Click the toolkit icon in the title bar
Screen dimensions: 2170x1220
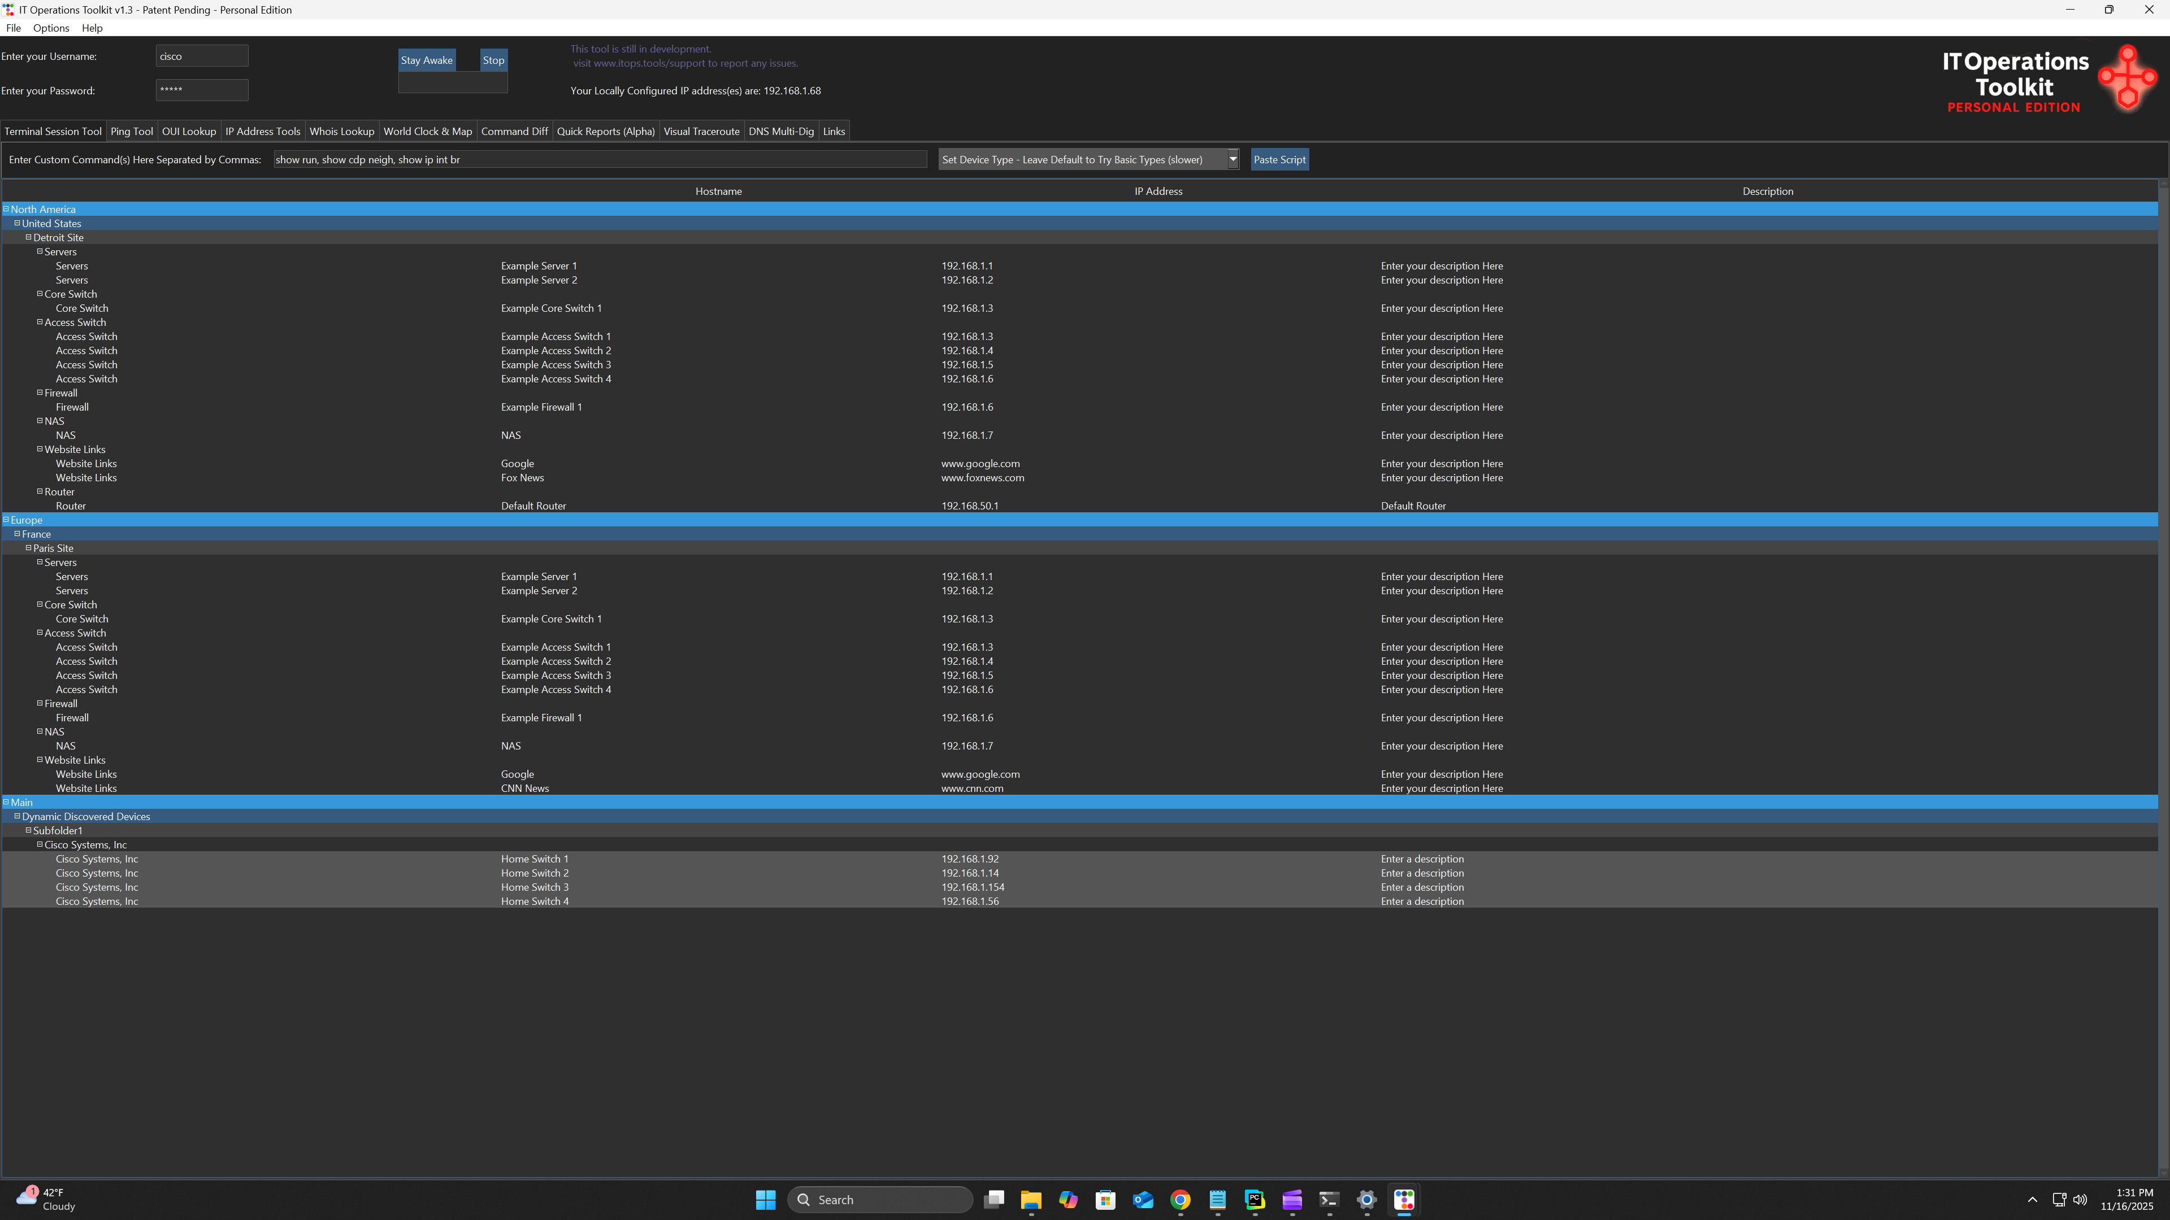(8, 9)
